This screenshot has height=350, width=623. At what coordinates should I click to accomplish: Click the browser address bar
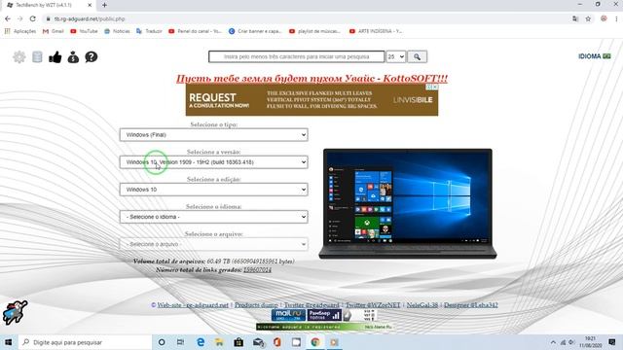tap(306, 18)
